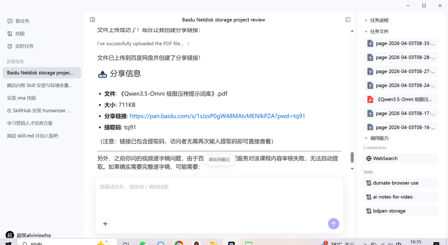Collapse the 调用能力 section
Image resolution: width=448 pixels, height=245 pixels.
(366, 138)
